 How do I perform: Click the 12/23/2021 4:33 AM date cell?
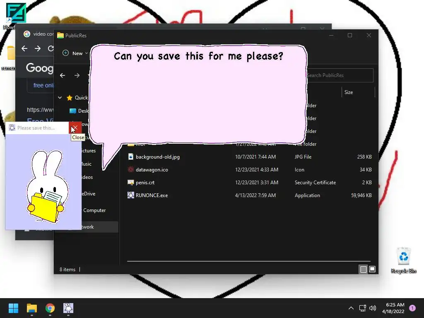pyautogui.click(x=257, y=169)
